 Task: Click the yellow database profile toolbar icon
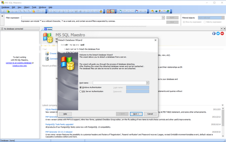[34, 11]
